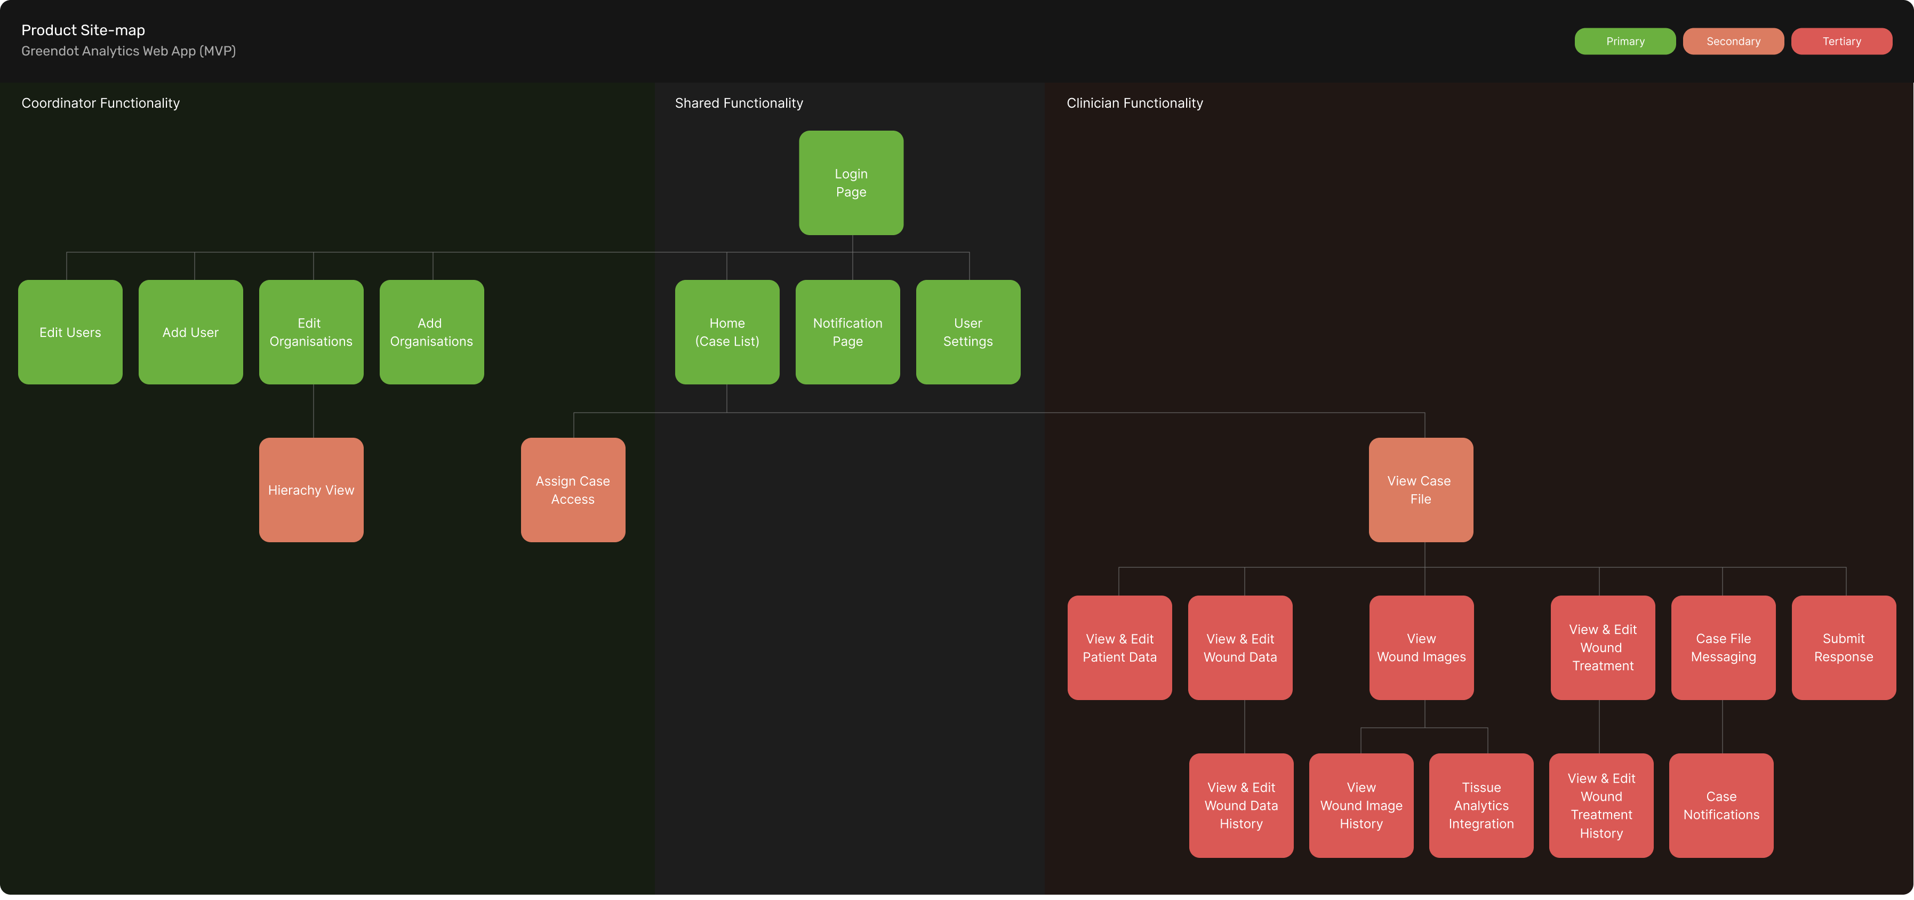Open the Notification Page node
The image size is (1914, 900).
(x=847, y=332)
